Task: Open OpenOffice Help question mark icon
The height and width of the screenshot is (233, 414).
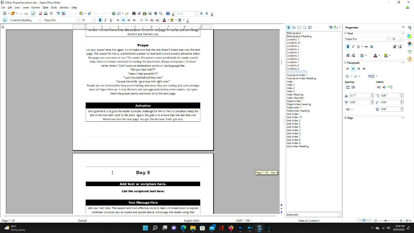Action: (168, 14)
